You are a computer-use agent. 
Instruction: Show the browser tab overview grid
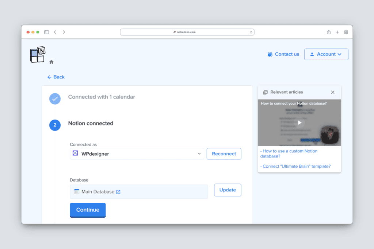click(346, 32)
